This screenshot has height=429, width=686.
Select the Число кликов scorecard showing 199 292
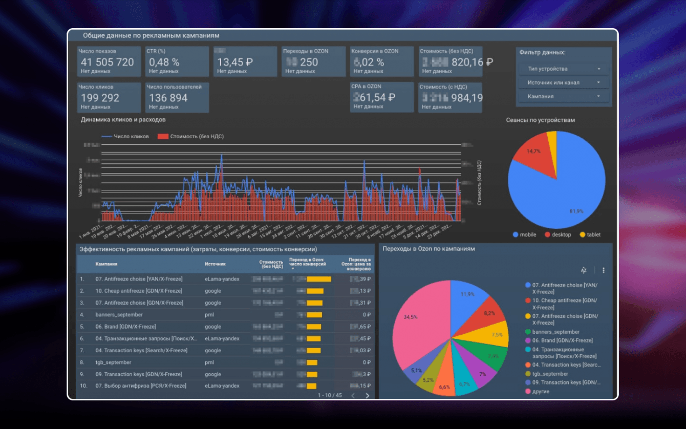click(x=109, y=97)
